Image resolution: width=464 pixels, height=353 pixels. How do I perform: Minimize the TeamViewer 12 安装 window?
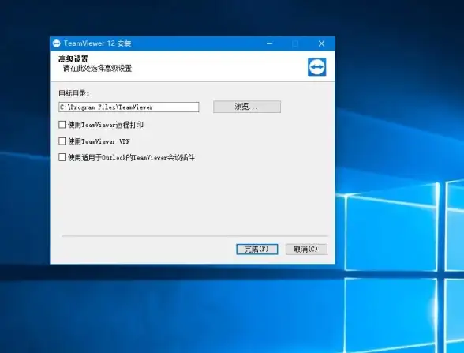[269, 43]
